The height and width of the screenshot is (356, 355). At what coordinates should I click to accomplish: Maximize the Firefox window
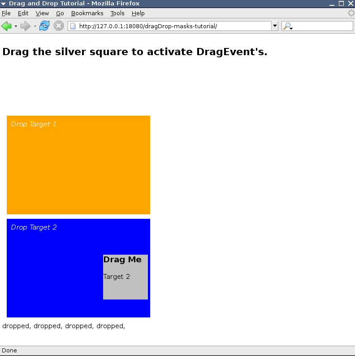pyautogui.click(x=341, y=4)
